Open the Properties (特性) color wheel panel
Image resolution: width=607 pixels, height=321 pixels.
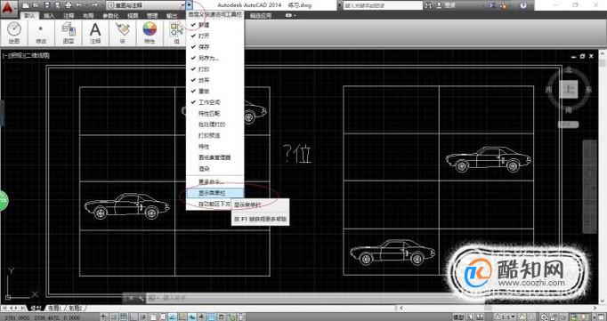pos(150,33)
